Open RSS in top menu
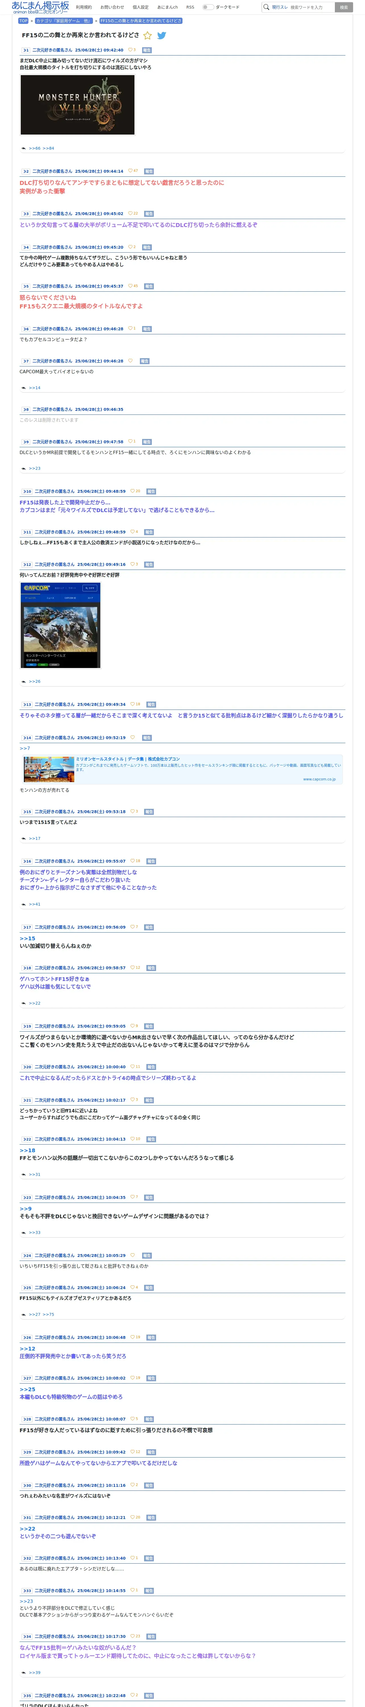 [190, 7]
